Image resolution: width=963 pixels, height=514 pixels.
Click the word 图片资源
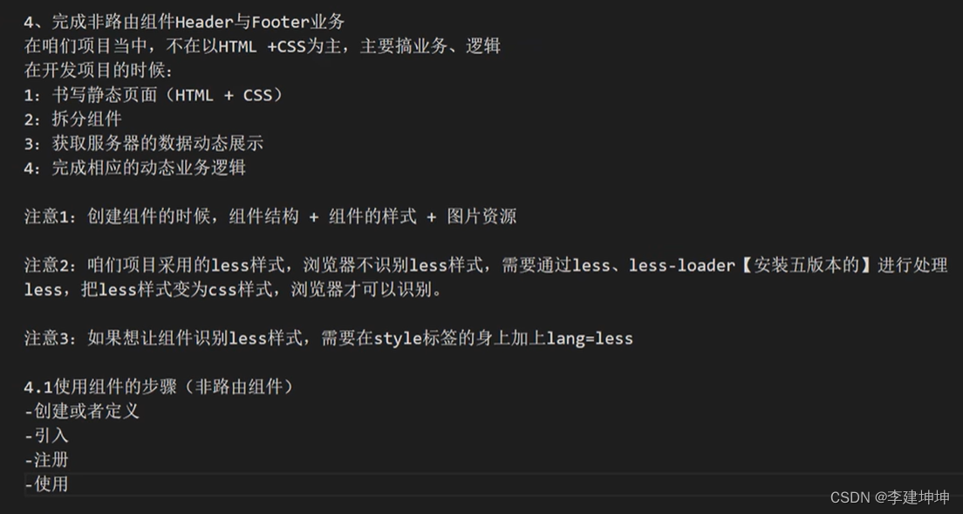click(481, 216)
